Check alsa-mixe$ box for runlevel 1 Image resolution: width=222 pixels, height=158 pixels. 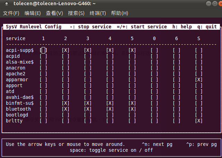pos(43,62)
